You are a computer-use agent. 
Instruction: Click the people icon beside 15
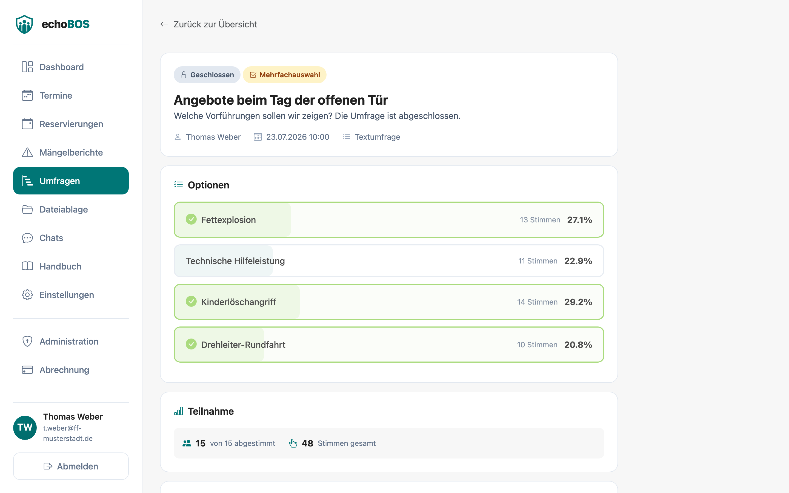[187, 443]
